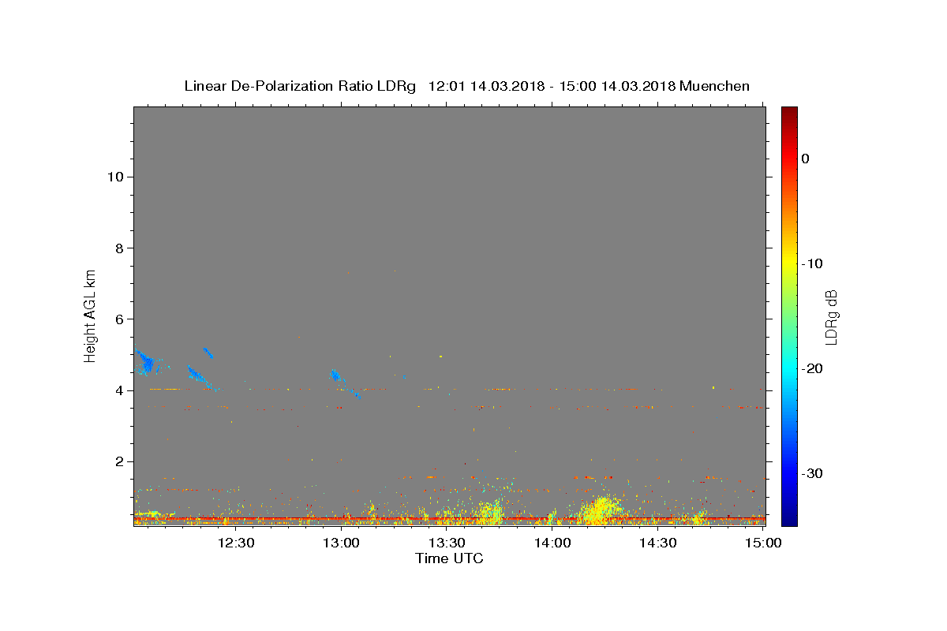947x631 pixels.
Task: Click the plot title "Linear De-Polarization Ratio LDRg"
Action: pos(299,86)
